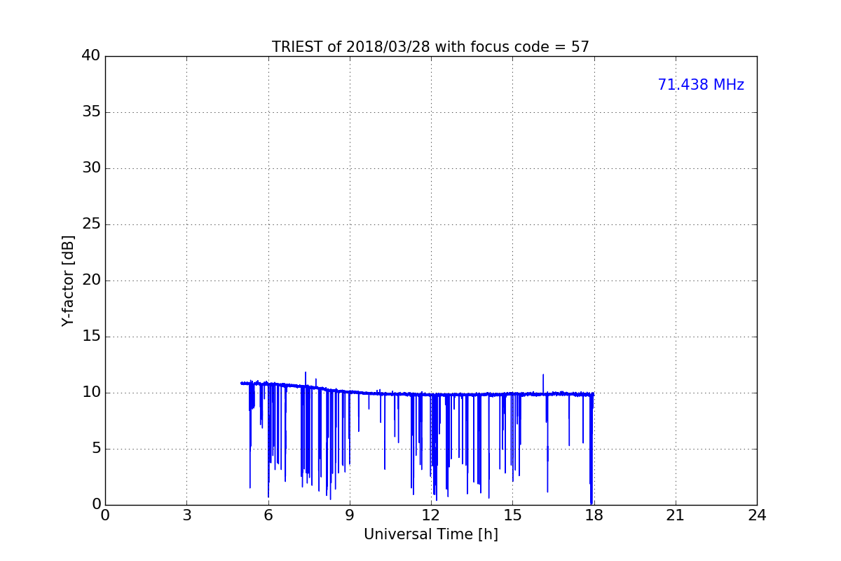Click x-axis tick label 21
This screenshot has height=561, width=841.
click(x=676, y=515)
